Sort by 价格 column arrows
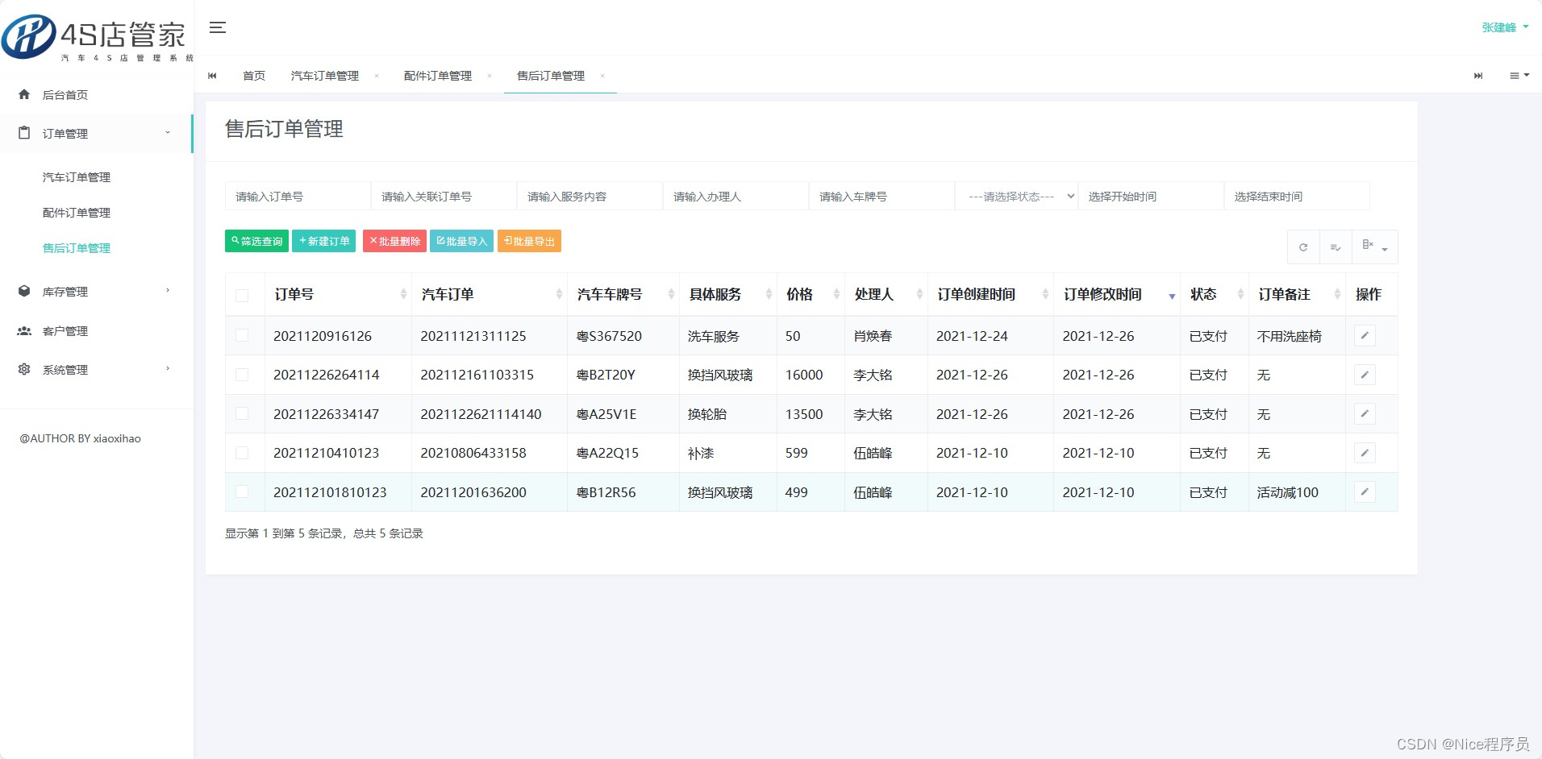Viewport: 1542px width, 759px height. [836, 295]
